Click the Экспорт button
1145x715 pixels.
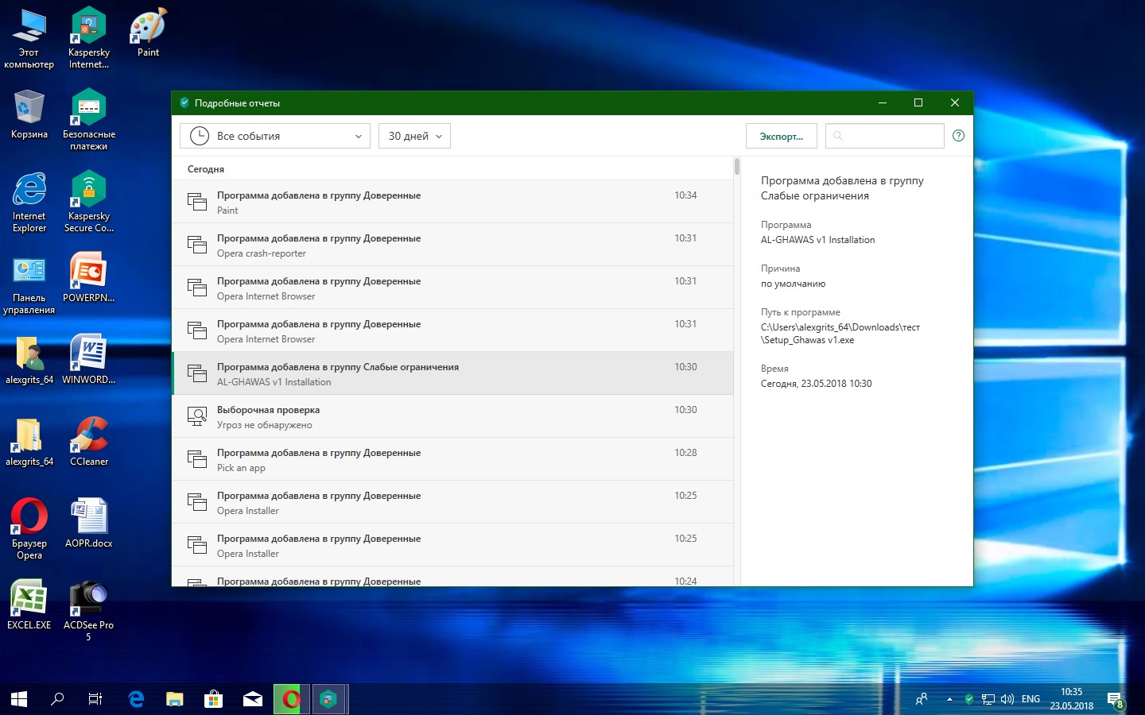[781, 136]
